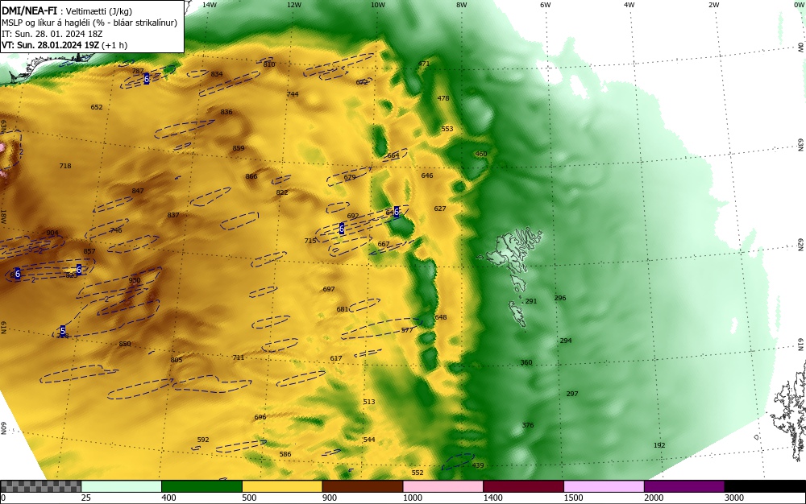Click the '12W' longitude label
Image resolution: width=806 pixels, height=504 pixels.
pos(293,5)
